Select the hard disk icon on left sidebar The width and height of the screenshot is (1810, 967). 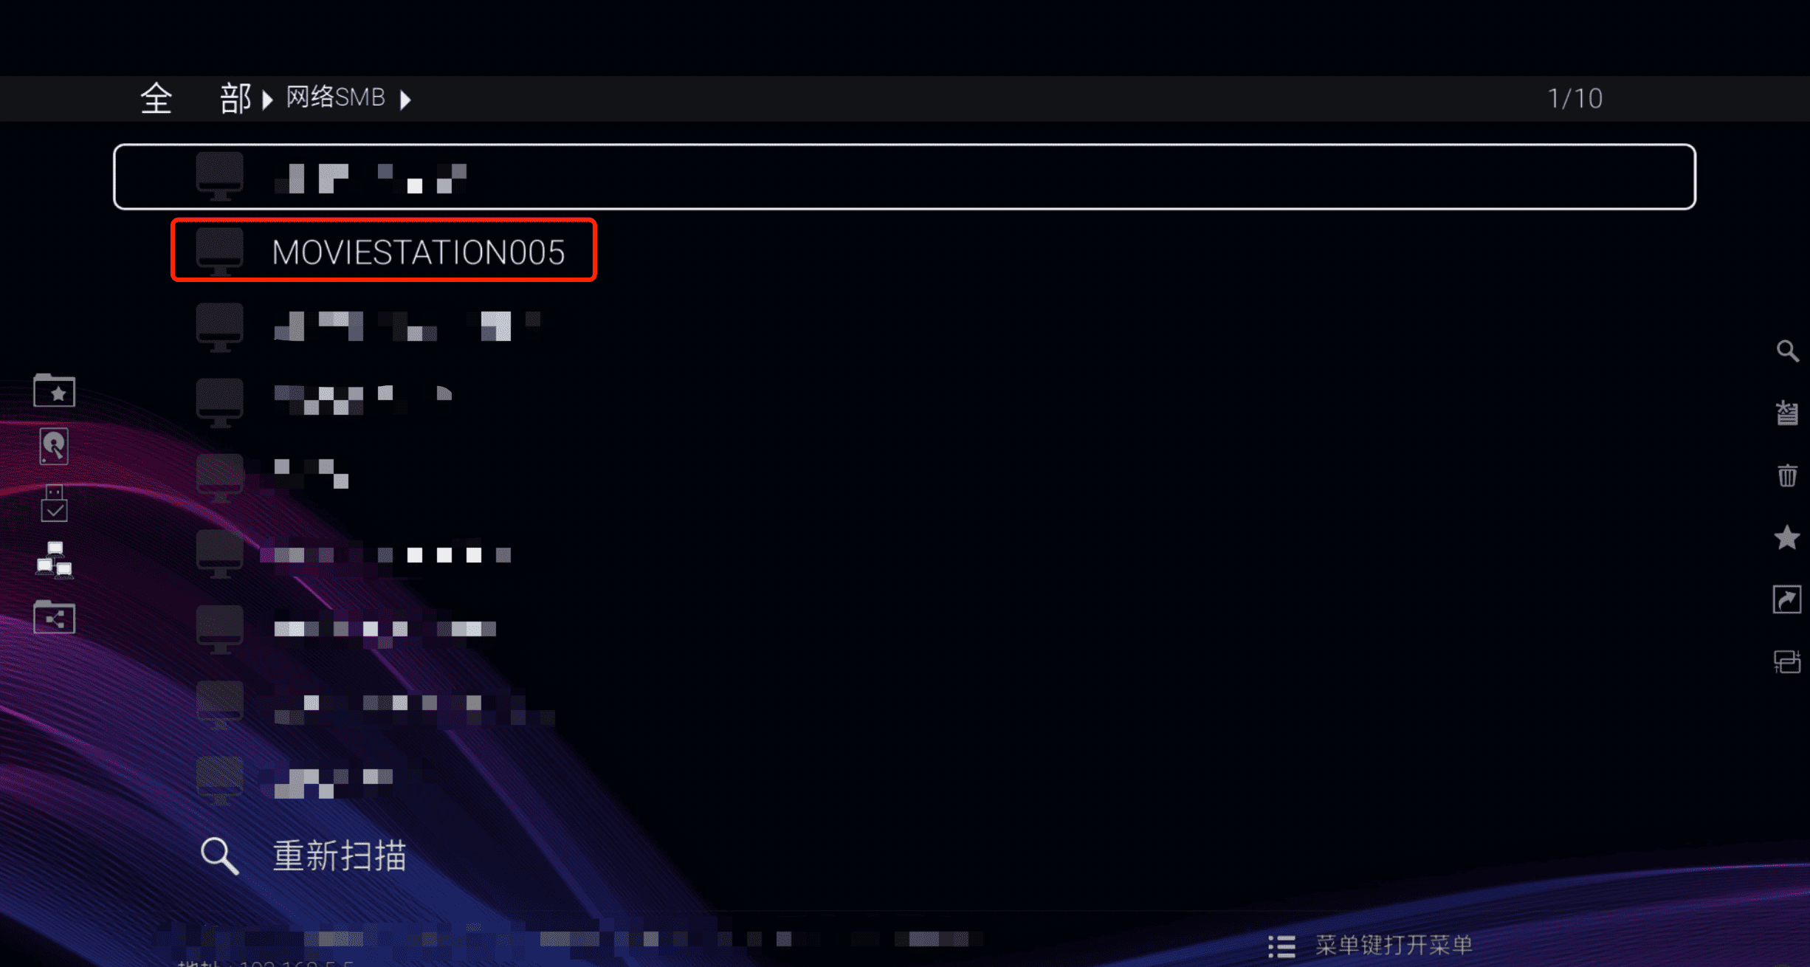coord(54,447)
